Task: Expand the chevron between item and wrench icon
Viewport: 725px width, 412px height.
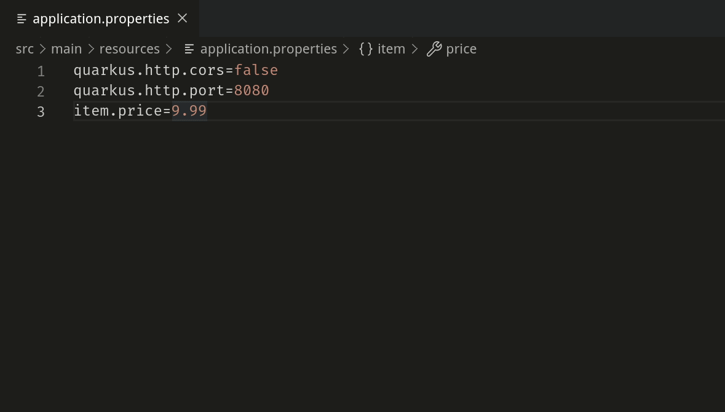Action: 415,49
